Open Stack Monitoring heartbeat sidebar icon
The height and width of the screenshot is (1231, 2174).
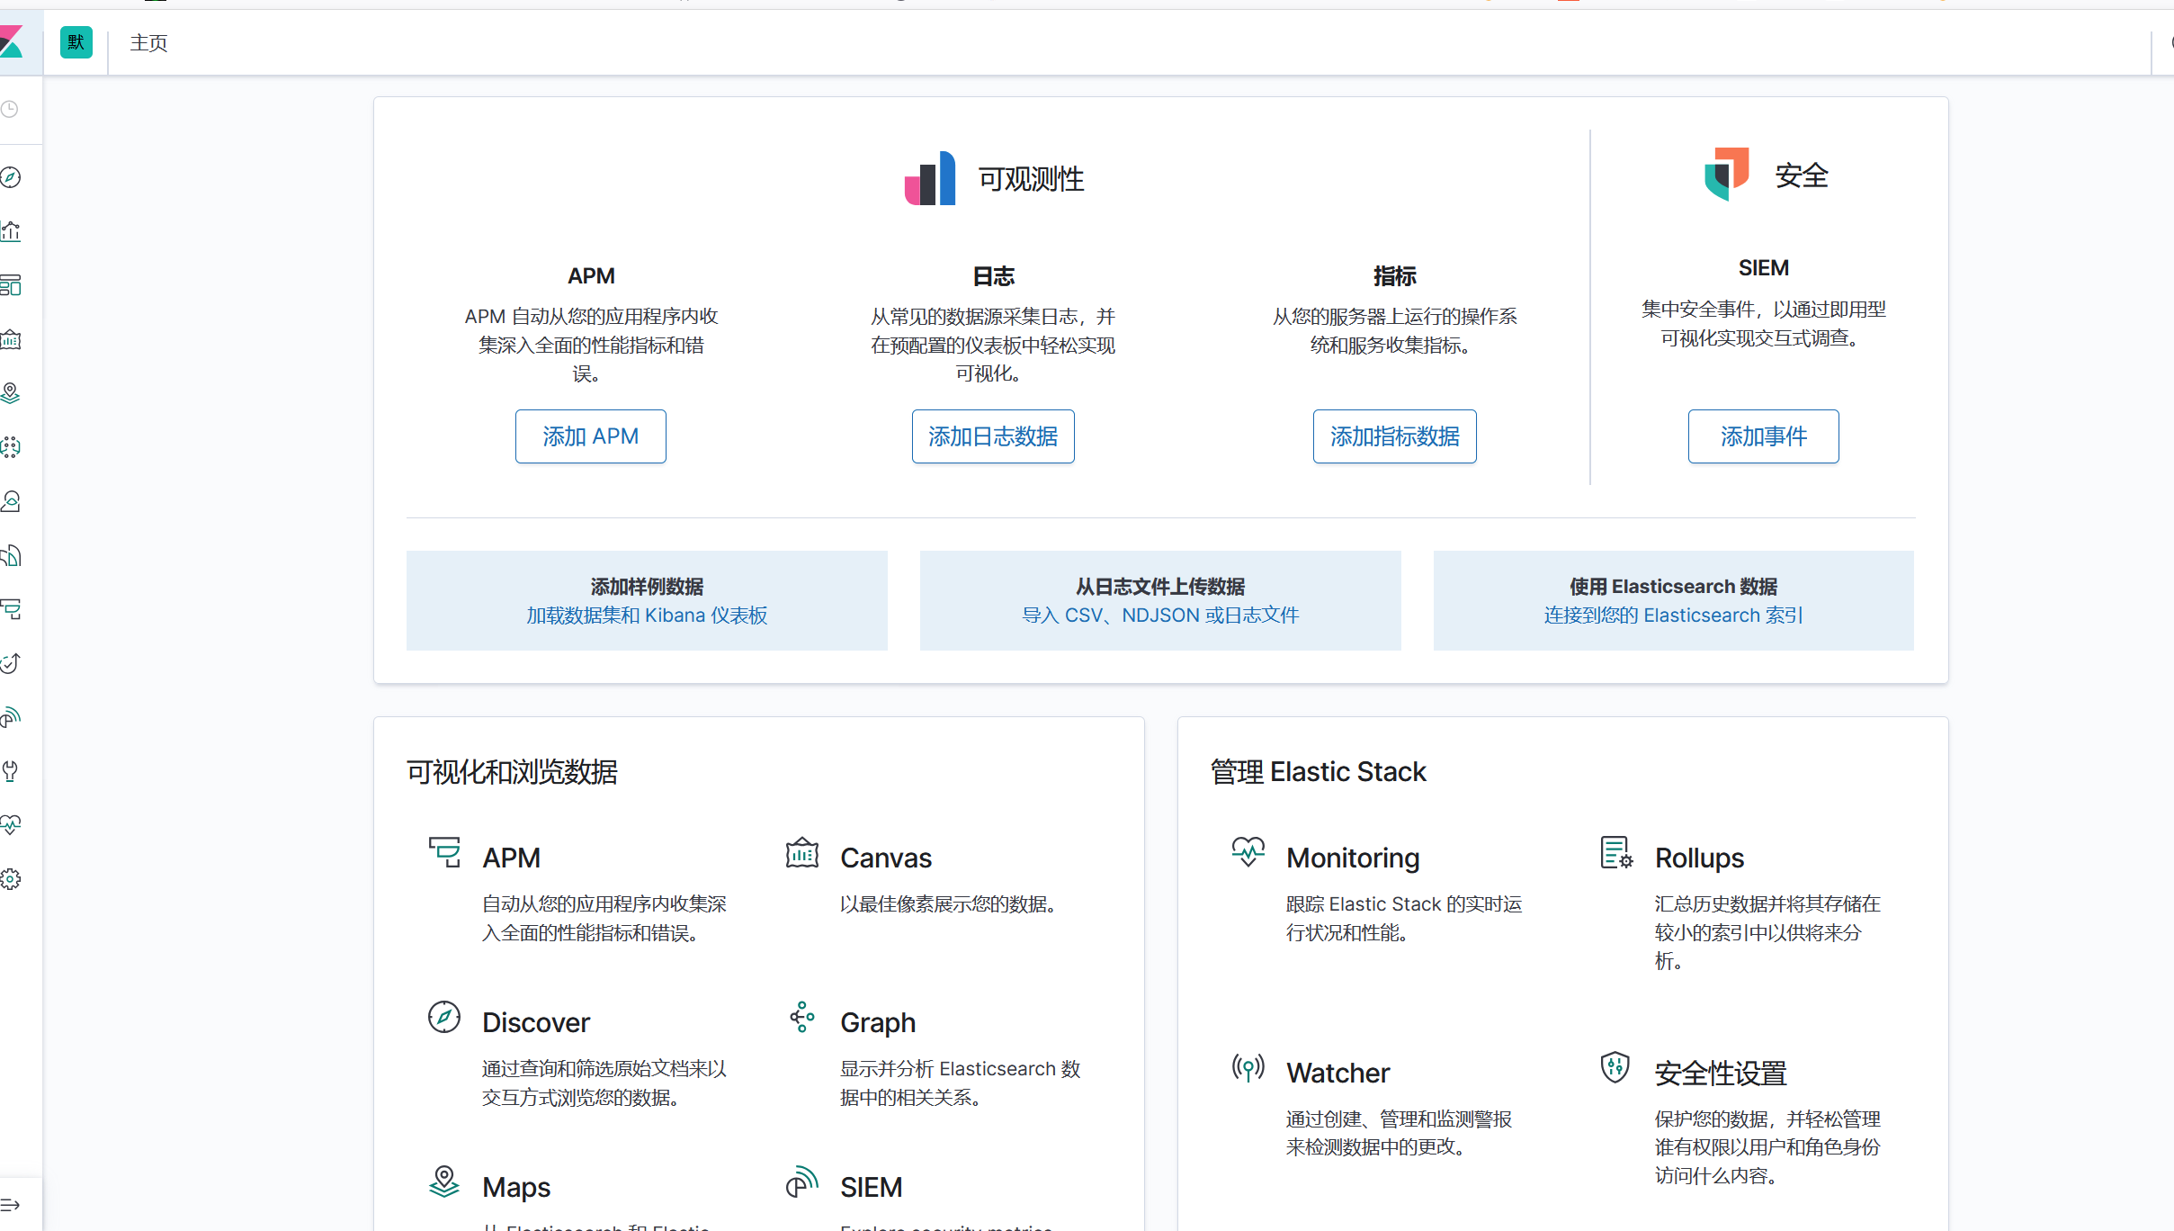click(x=11, y=824)
